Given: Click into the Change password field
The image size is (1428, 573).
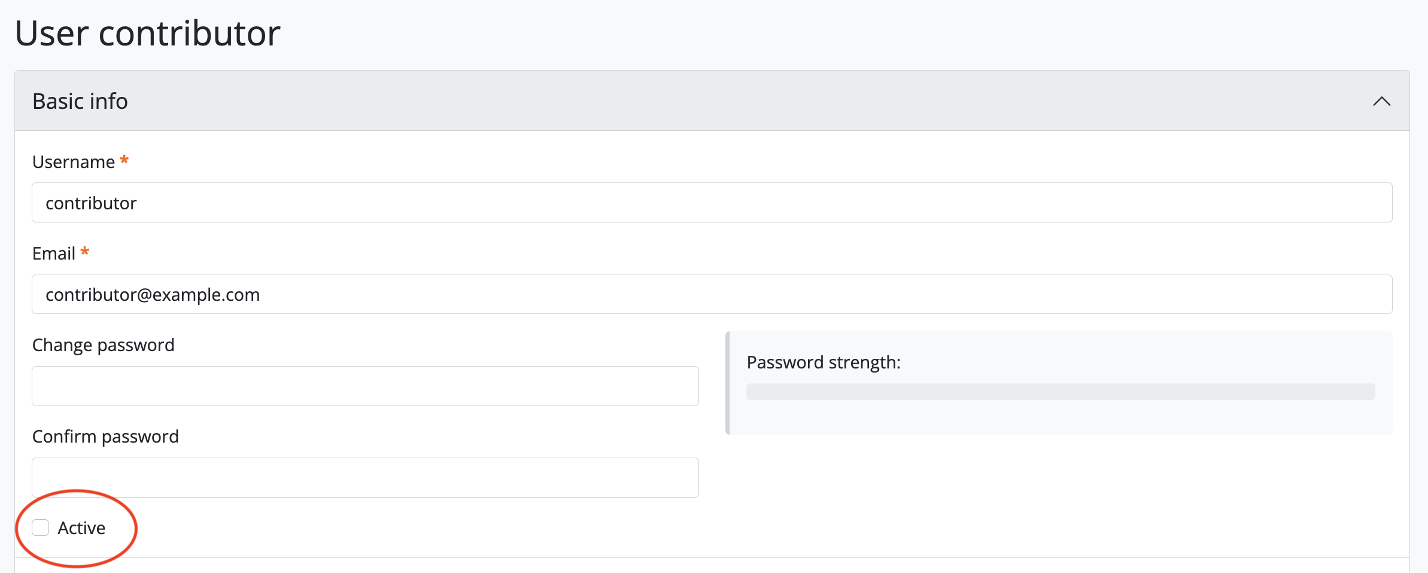Looking at the screenshot, I should coord(365,386).
